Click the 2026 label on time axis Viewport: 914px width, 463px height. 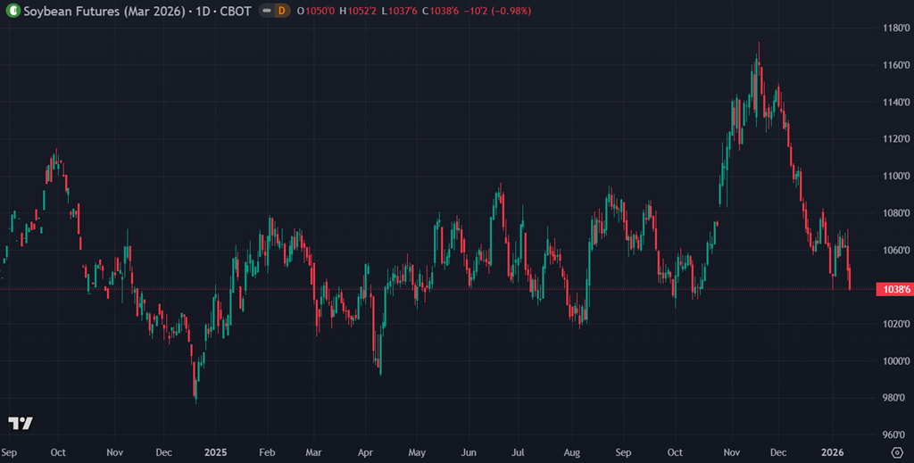(x=832, y=452)
